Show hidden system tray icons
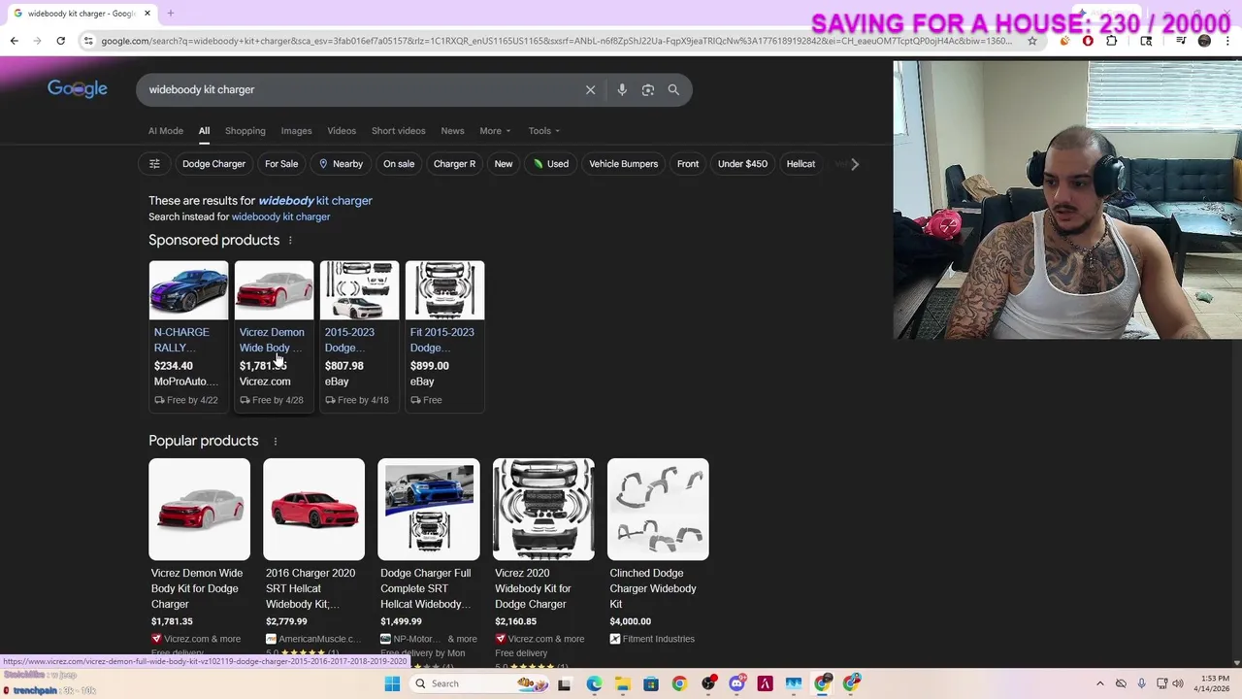Image resolution: width=1242 pixels, height=699 pixels. pos(1099,683)
